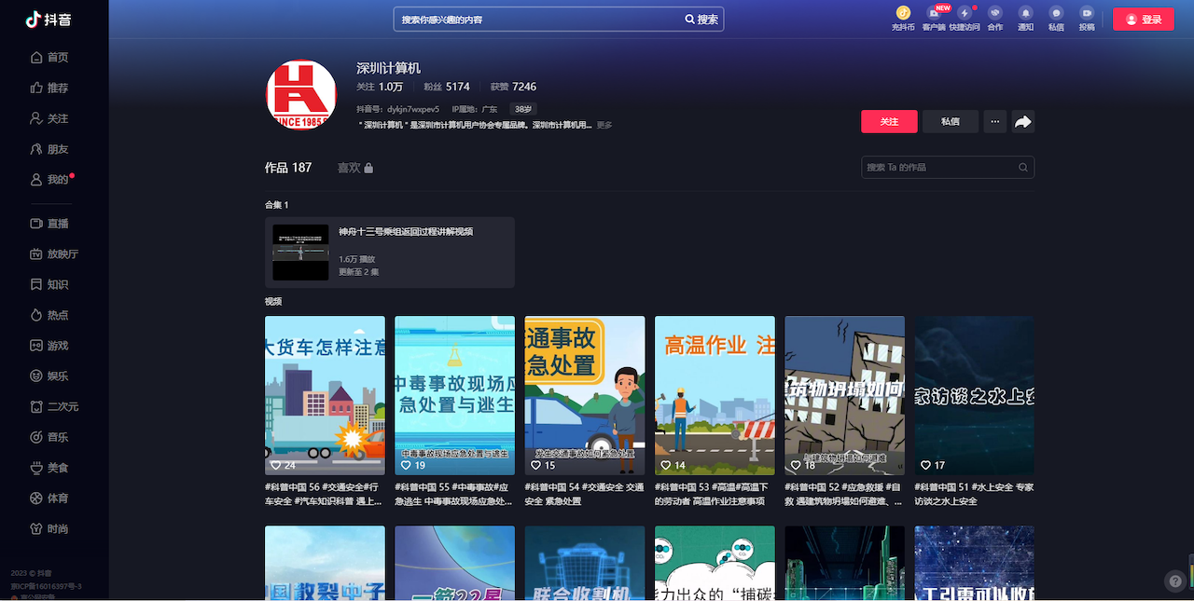
Task: Select the 作品 187 tab
Action: (x=288, y=168)
